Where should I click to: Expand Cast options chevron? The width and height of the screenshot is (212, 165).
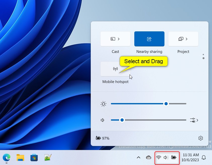(x=119, y=39)
